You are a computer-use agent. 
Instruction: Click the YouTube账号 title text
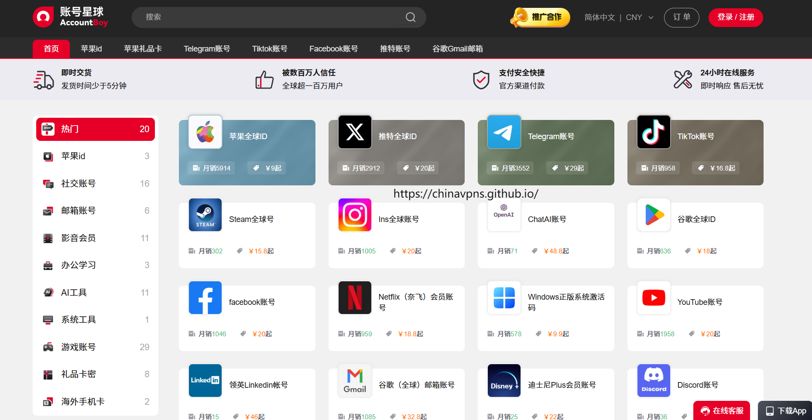[x=700, y=302]
